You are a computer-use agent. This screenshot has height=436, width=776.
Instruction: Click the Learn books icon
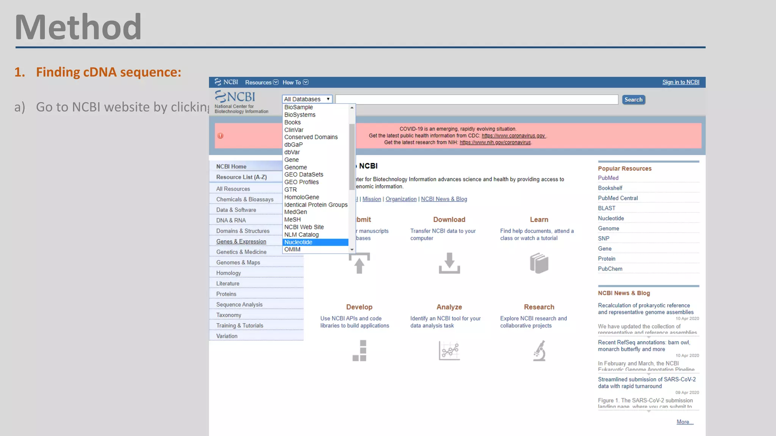pyautogui.click(x=539, y=263)
